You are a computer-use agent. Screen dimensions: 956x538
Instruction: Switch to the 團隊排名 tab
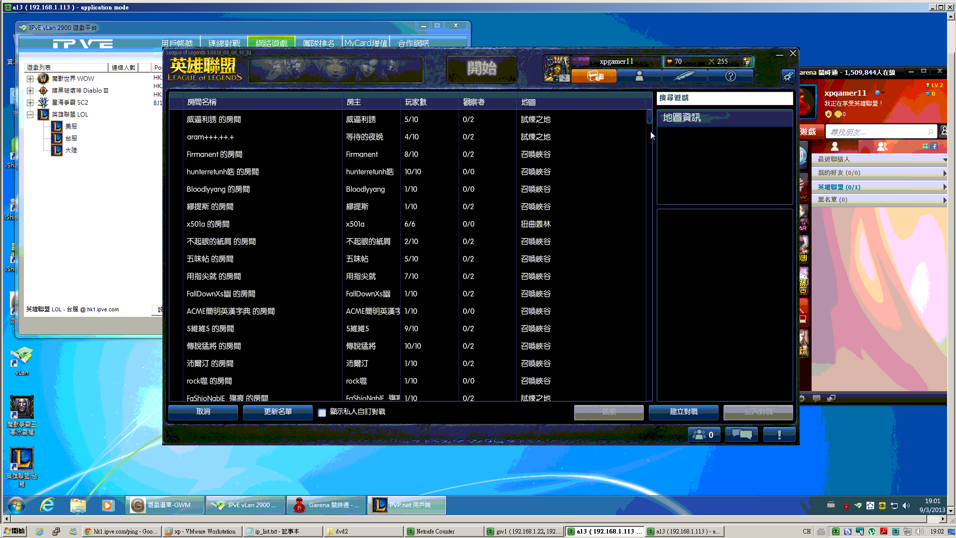pyautogui.click(x=319, y=43)
